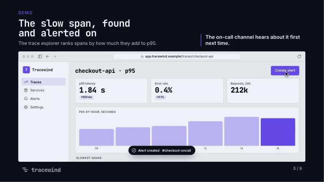The width and height of the screenshot is (324, 182).
Task: Click the checkout-api · p95 heading
Action: (x=105, y=71)
